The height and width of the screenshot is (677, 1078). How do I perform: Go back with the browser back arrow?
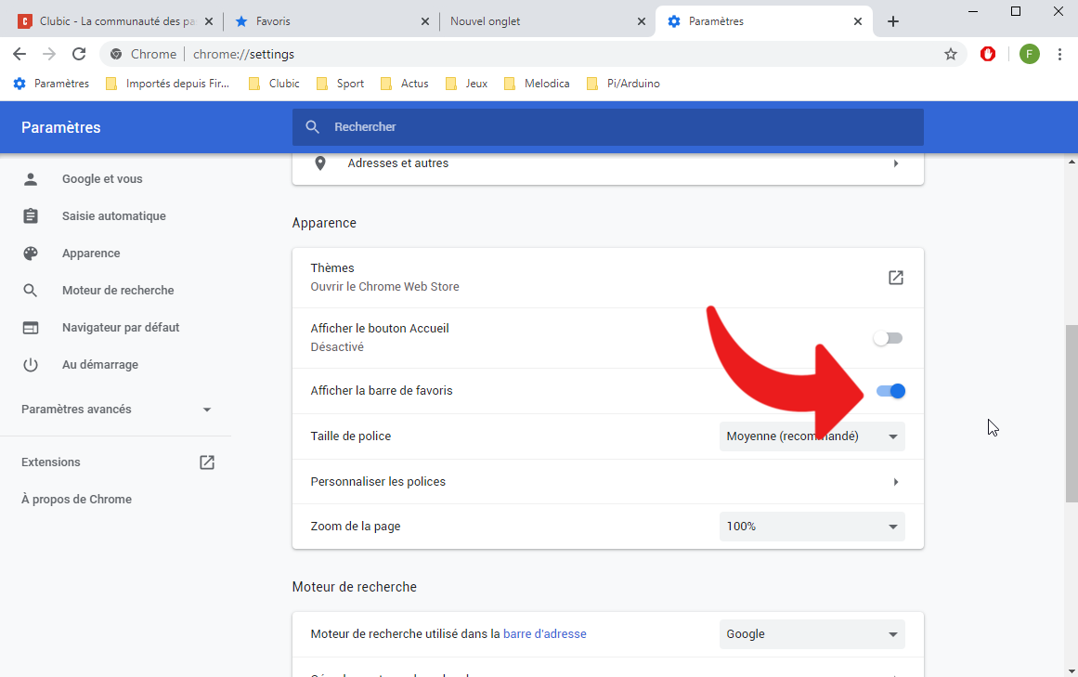[x=19, y=54]
